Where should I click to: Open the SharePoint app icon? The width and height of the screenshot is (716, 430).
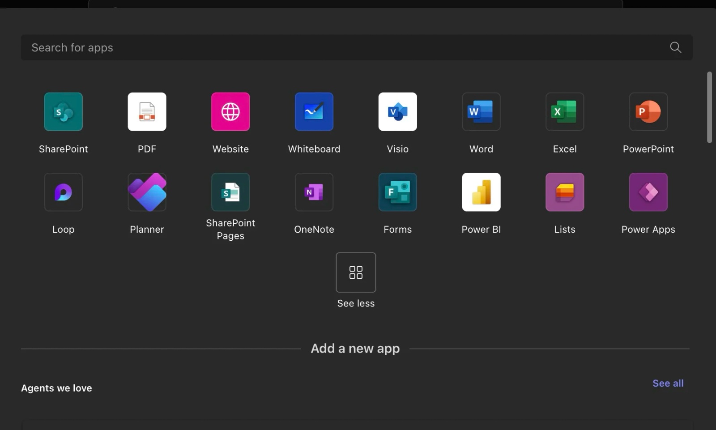[x=63, y=112]
